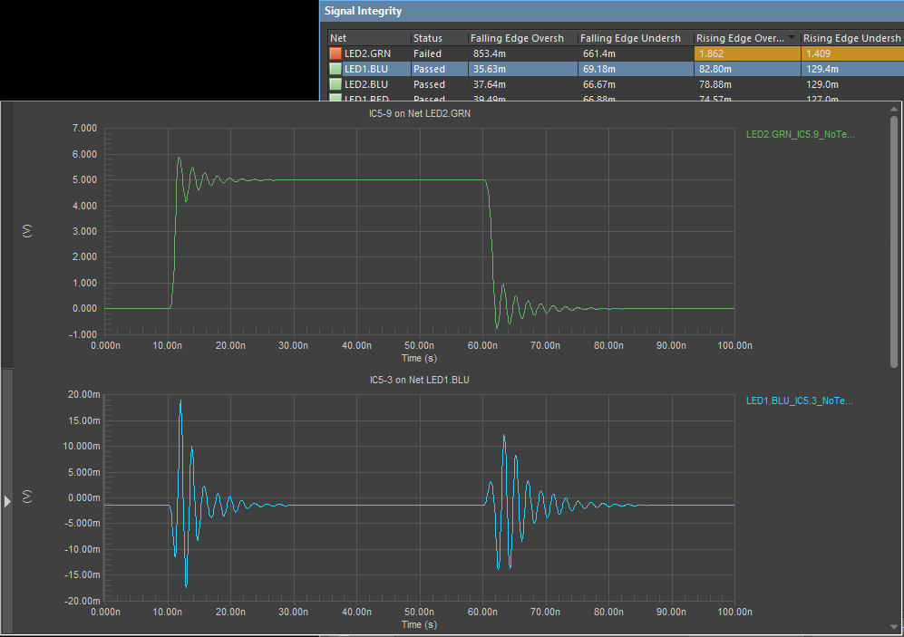The image size is (904, 637).
Task: Click the waveform pane vertical scrollbar thumb
Action: (x=895, y=240)
